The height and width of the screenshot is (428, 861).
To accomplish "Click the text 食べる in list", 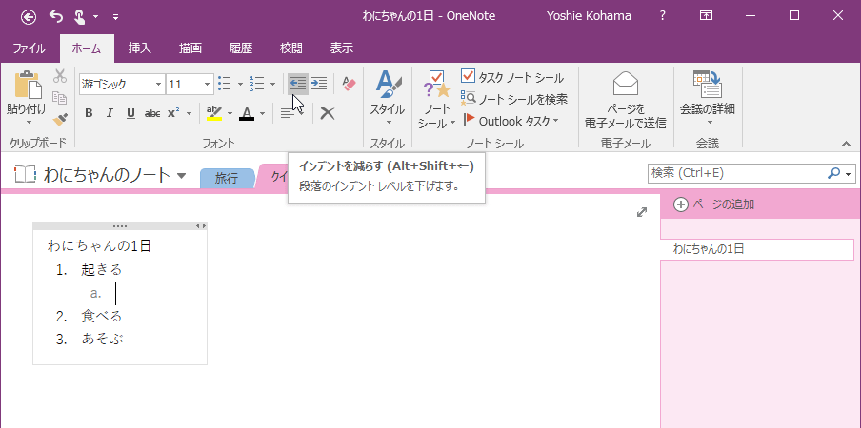I will tap(102, 316).
